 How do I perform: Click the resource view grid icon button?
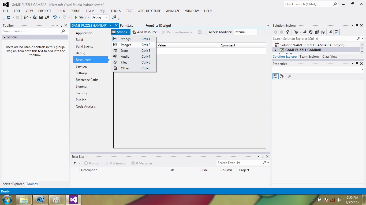[x=200, y=32]
